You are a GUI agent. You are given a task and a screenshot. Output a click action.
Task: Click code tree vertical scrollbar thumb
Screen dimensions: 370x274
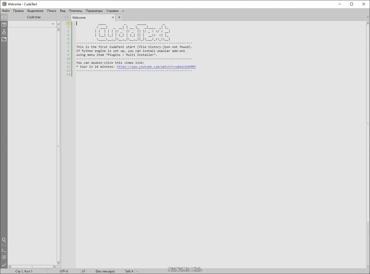point(58,146)
